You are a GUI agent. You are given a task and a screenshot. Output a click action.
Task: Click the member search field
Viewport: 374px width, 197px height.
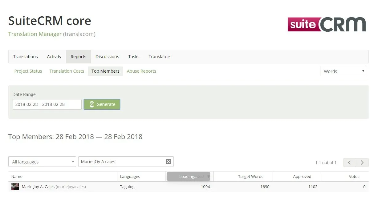(x=126, y=162)
